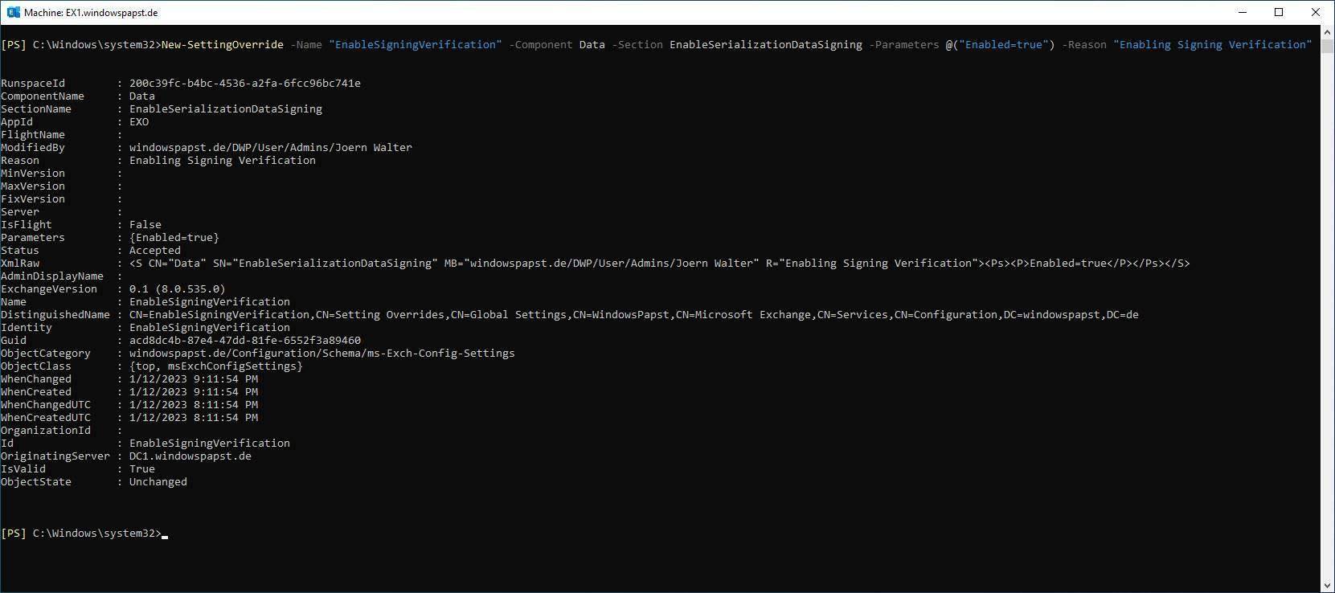The image size is (1335, 593).
Task: Click the ObjectCategory value path
Action: click(x=321, y=354)
